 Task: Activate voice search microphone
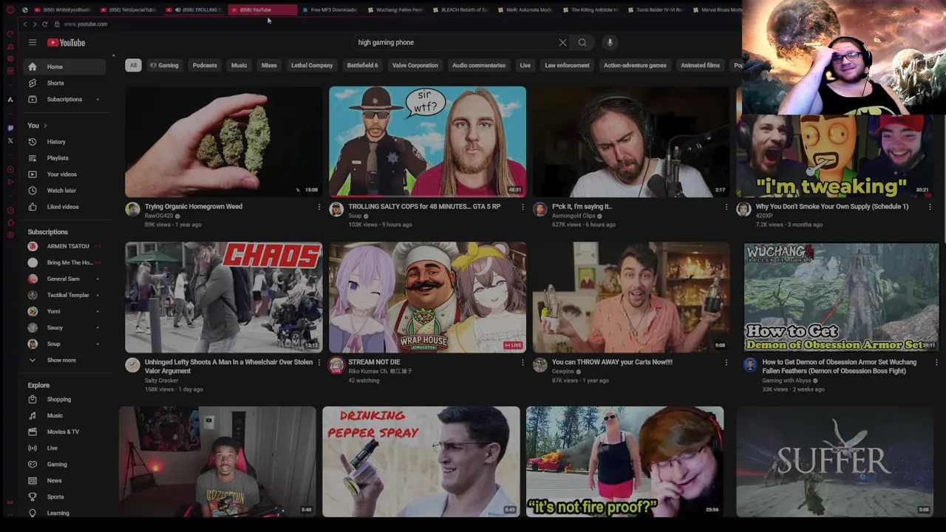[610, 42]
